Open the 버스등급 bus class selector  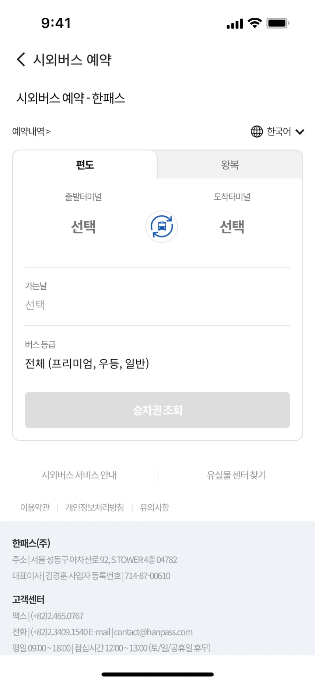(x=87, y=363)
